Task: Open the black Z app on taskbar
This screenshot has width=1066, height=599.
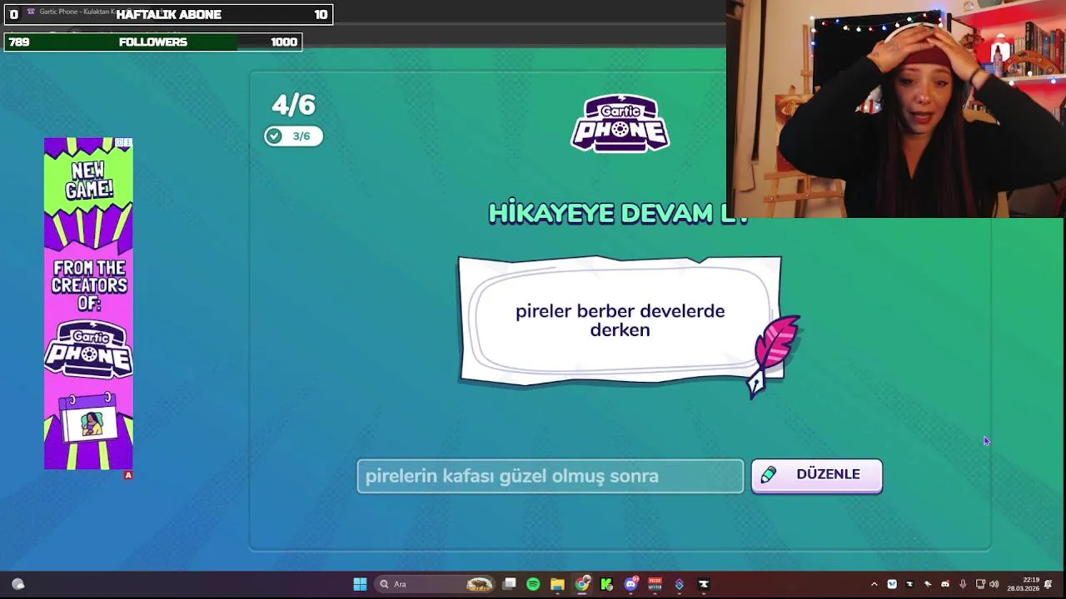Action: coord(703,584)
